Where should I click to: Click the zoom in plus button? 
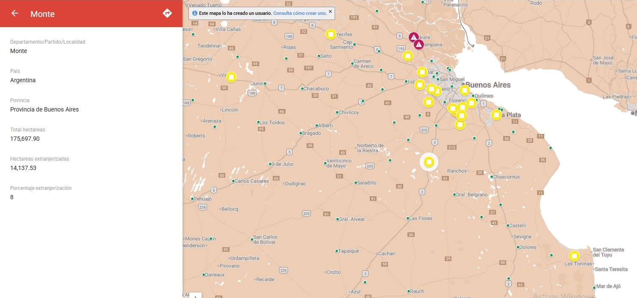coord(195,295)
